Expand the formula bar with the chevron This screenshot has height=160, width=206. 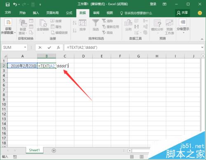click(x=202, y=47)
